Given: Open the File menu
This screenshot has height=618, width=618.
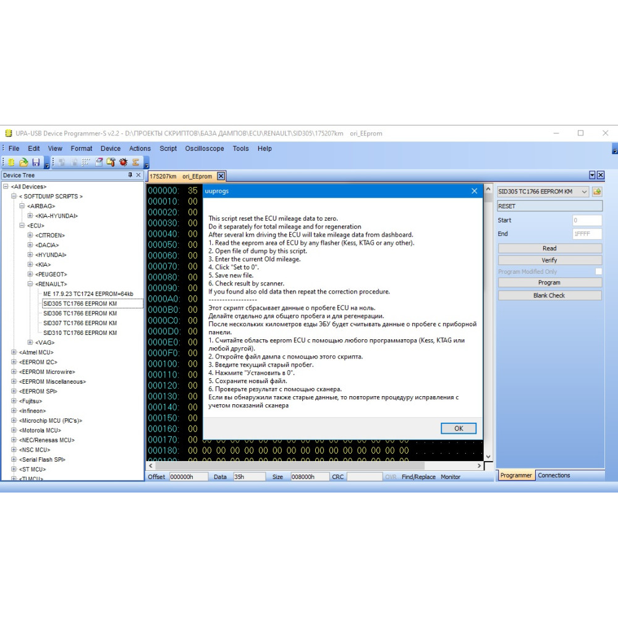Looking at the screenshot, I should coord(14,148).
